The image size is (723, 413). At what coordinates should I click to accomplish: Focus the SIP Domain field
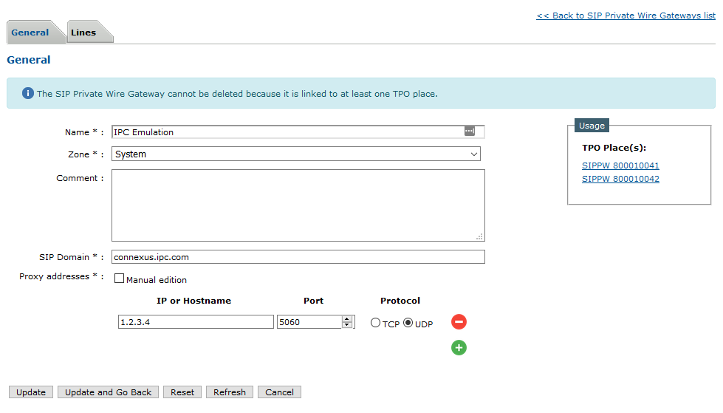click(298, 257)
